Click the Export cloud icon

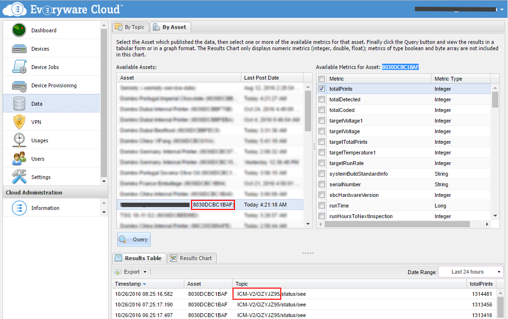point(118,272)
